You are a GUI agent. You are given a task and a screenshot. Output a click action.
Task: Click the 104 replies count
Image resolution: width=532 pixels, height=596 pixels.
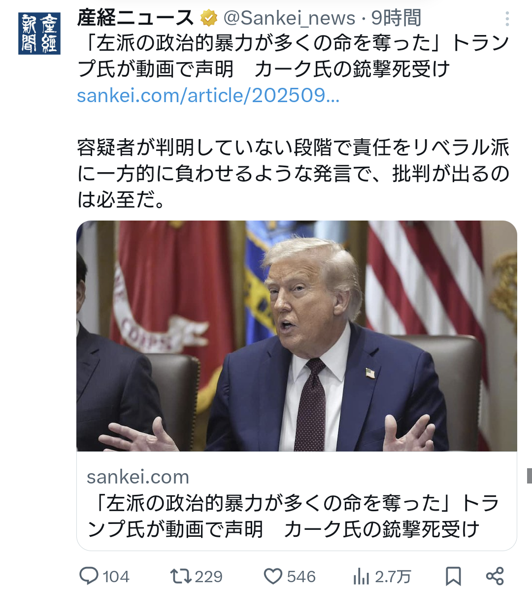pyautogui.click(x=116, y=576)
